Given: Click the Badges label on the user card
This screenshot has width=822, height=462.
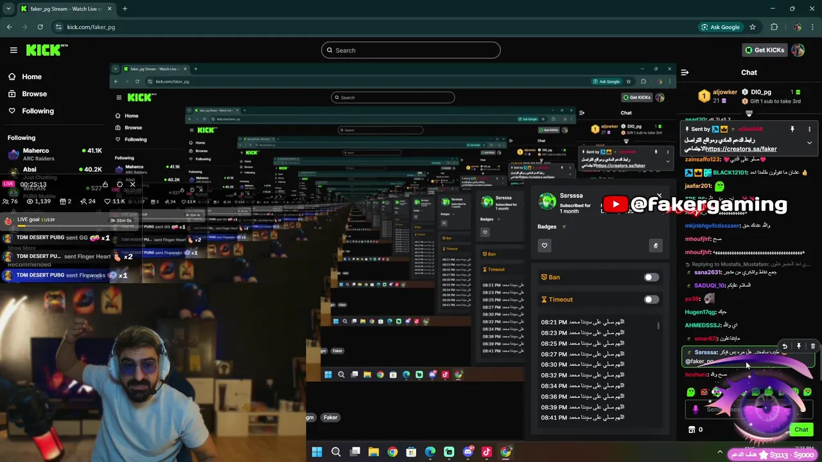Looking at the screenshot, I should coord(547,227).
